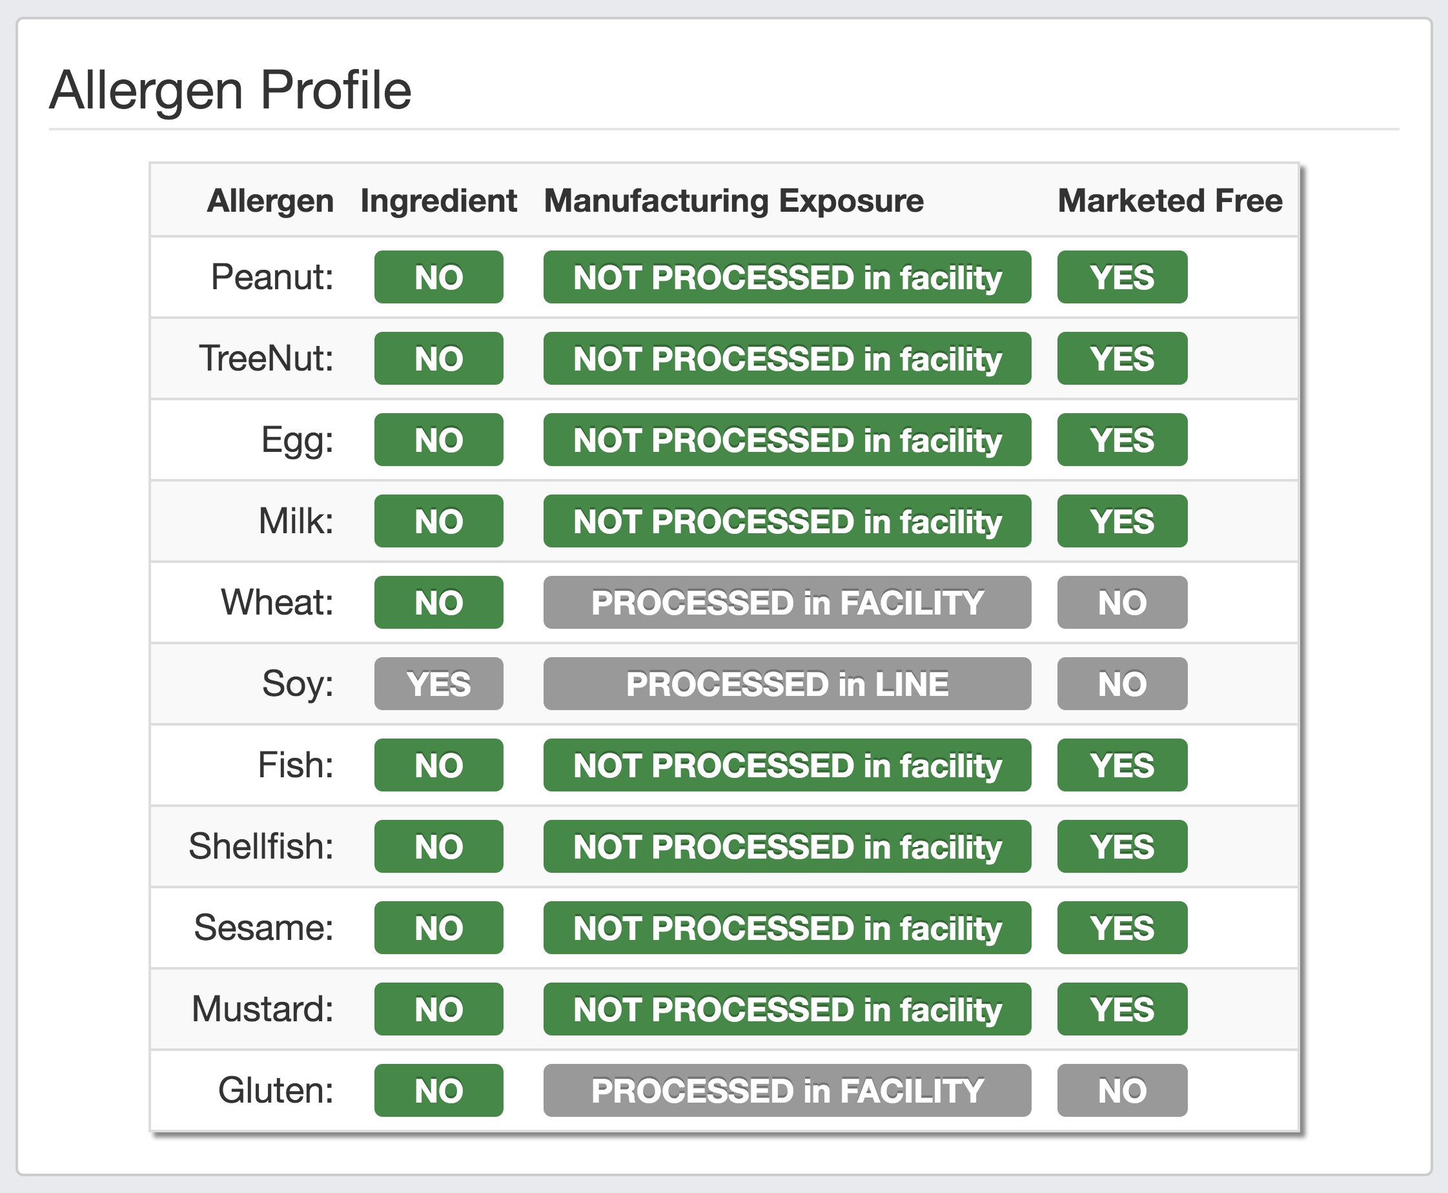Select the Marketed Free NO badge for Wheat
1448x1193 pixels.
click(1122, 602)
